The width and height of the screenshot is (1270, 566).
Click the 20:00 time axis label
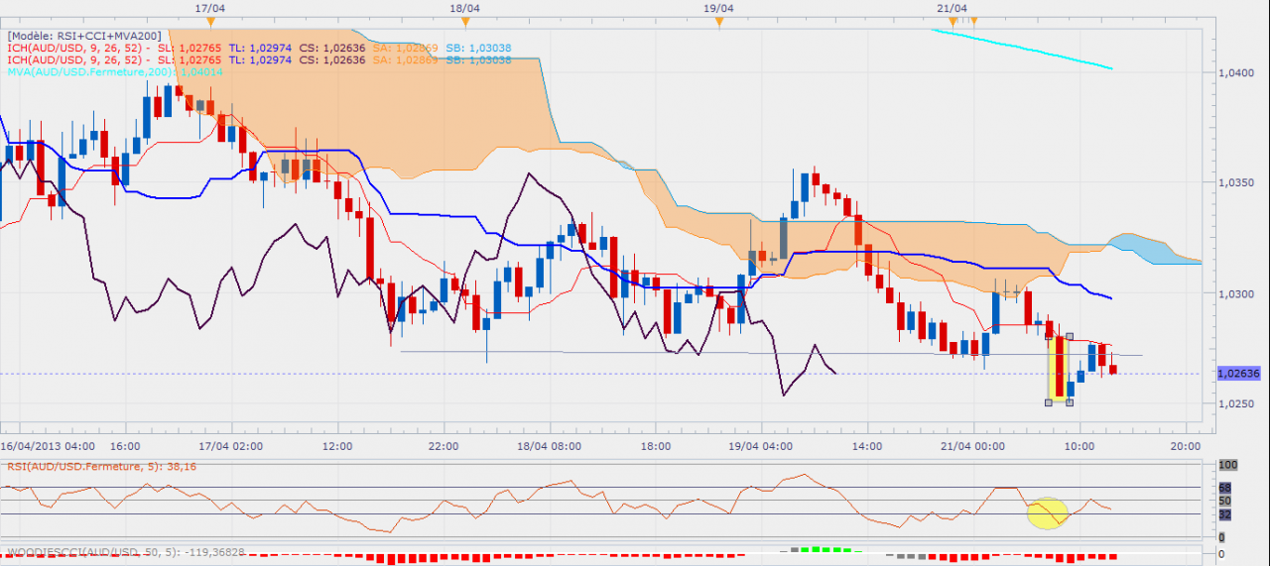(x=1186, y=446)
